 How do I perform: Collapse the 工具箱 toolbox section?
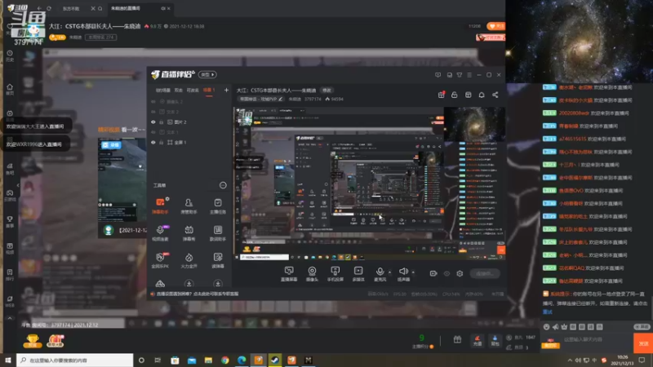tap(223, 185)
